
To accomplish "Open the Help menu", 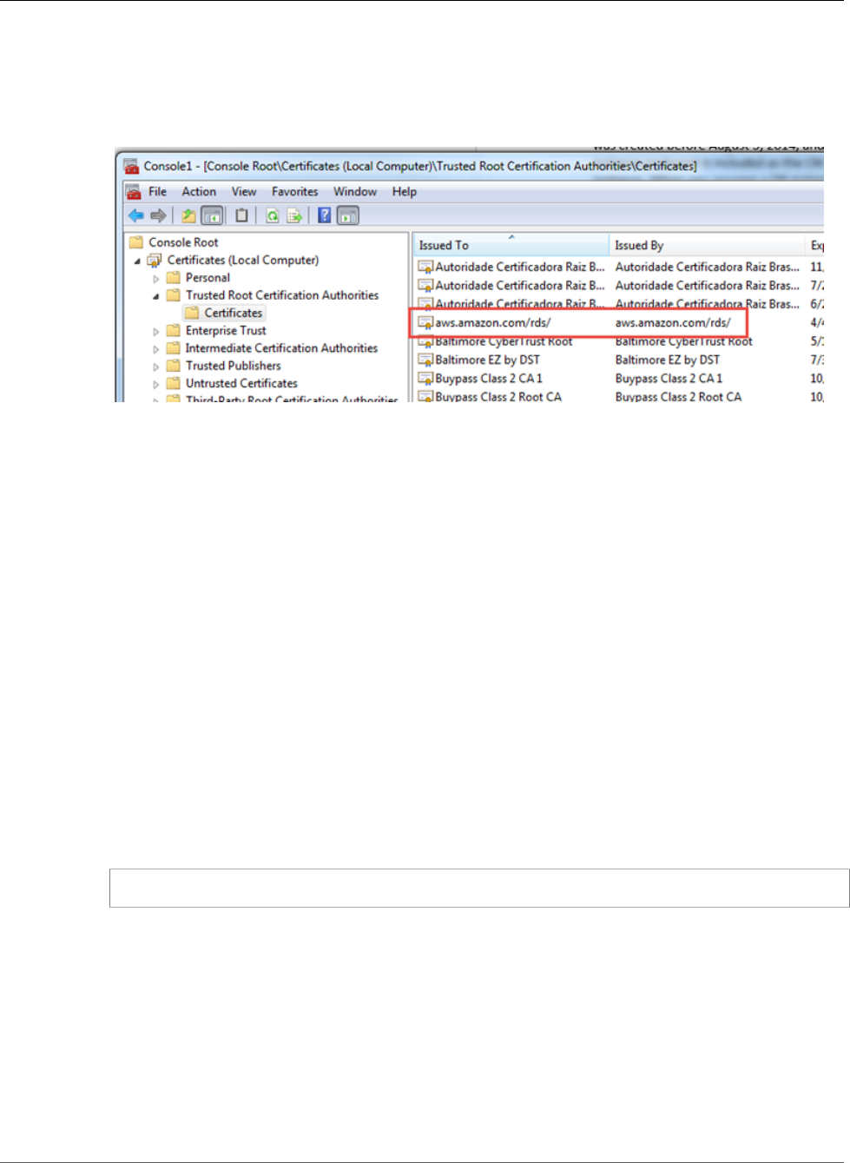I will (x=405, y=191).
